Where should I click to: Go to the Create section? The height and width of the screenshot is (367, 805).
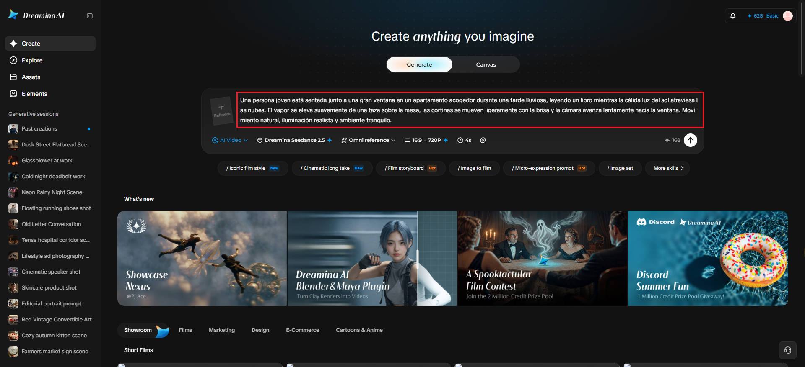[x=50, y=44]
